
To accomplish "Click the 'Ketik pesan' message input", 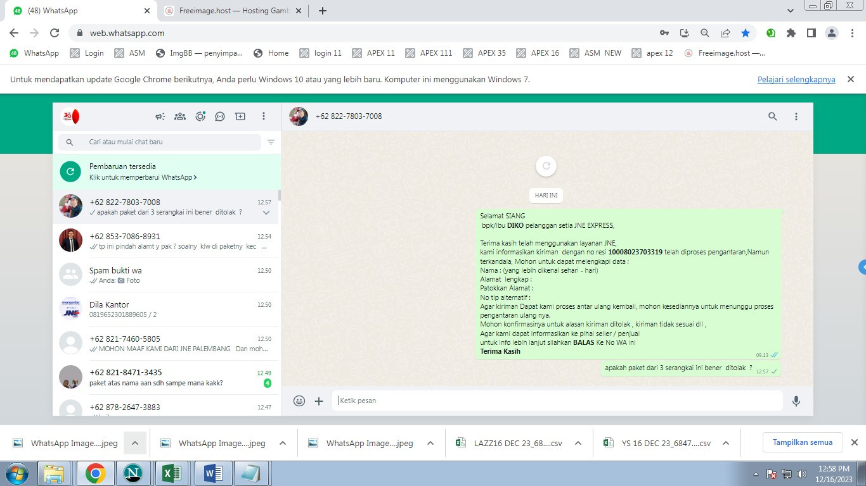I will [x=558, y=401].
